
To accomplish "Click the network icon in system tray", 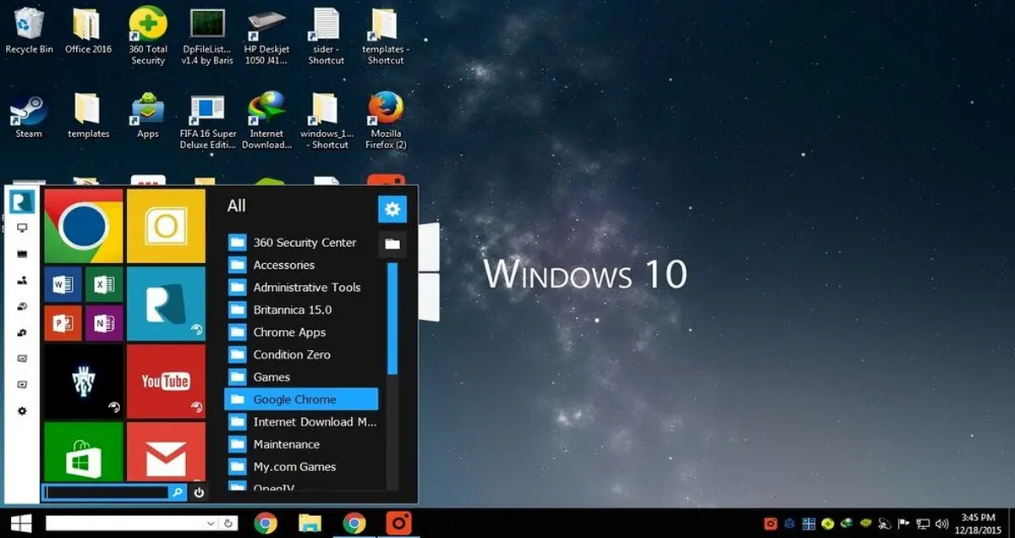I will click(x=923, y=524).
